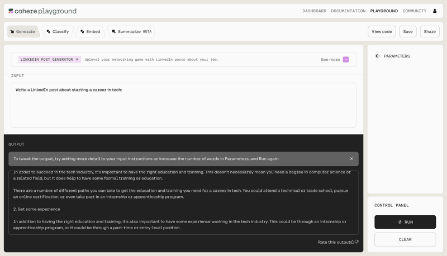Click into the input prompt field
This screenshot has height=256, width=447.
click(184, 105)
